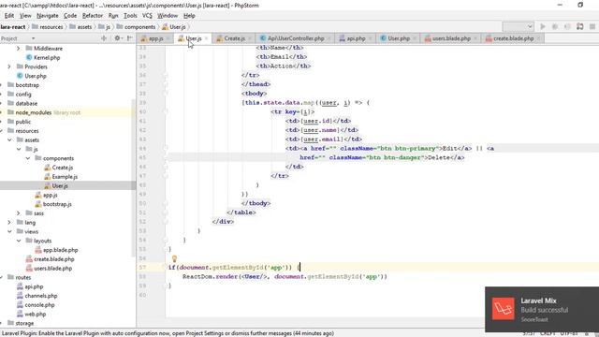Open app.blade.php in the tree
The width and height of the screenshot is (599, 337).
point(56,250)
